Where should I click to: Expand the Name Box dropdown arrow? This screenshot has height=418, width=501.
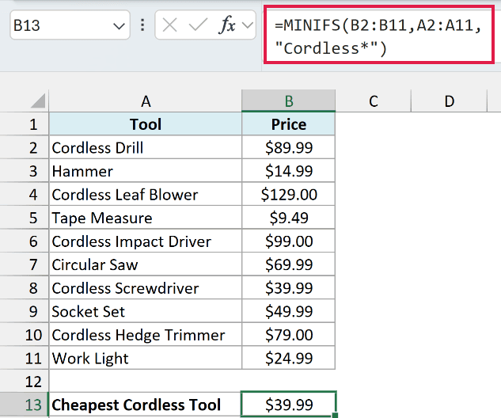[119, 25]
